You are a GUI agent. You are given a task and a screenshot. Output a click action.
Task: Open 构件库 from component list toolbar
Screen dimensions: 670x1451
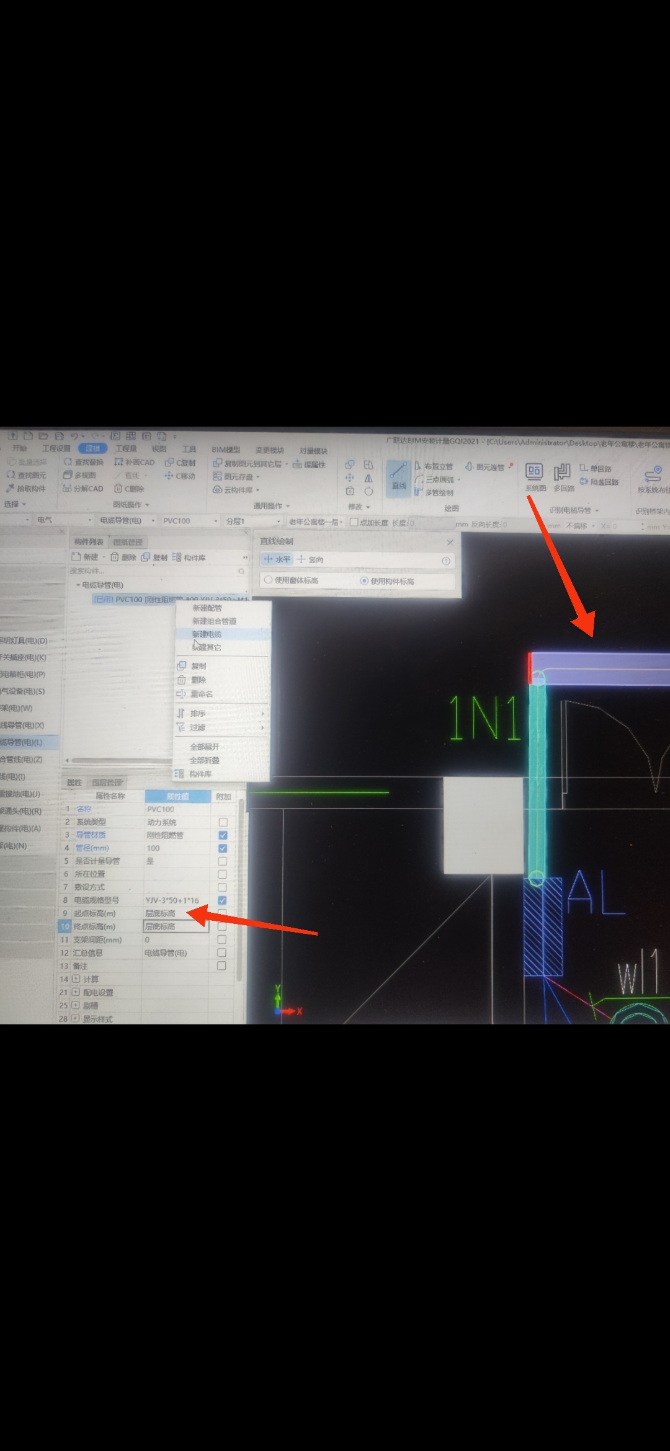point(189,557)
